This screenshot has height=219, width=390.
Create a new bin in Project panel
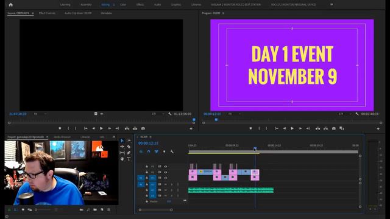[x=95, y=210]
